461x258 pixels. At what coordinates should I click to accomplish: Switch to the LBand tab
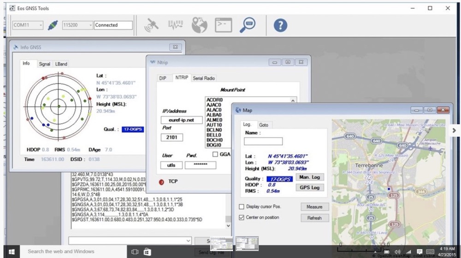click(x=61, y=64)
